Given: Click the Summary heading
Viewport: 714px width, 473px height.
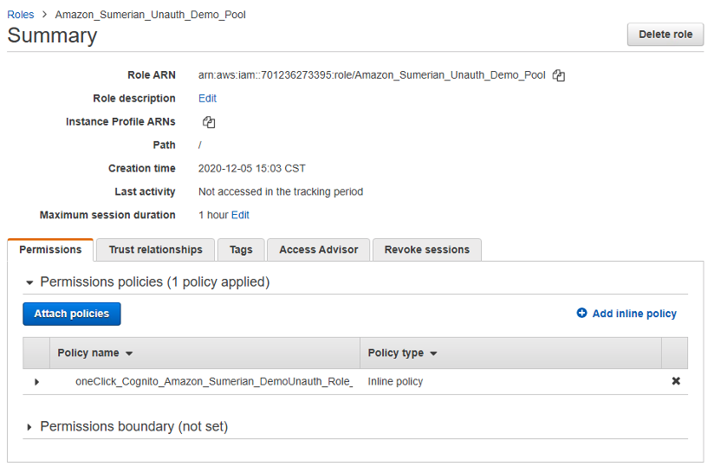Looking at the screenshot, I should [52, 36].
